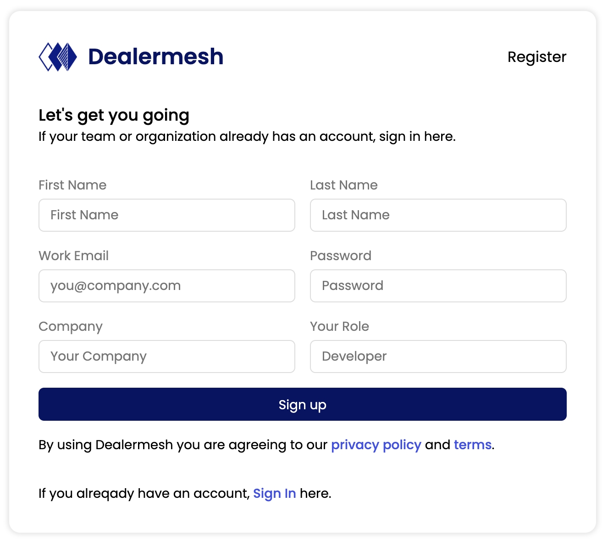Follow the Sign In link
Image resolution: width=608 pixels, height=546 pixels.
coord(274,493)
